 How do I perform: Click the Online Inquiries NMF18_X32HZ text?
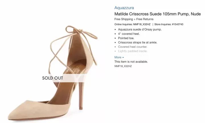pos(132,24)
